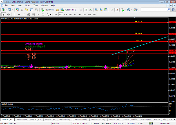The image size is (176, 125).
Task: Expand the Indicators dropdown arrow
Action: point(125,10)
